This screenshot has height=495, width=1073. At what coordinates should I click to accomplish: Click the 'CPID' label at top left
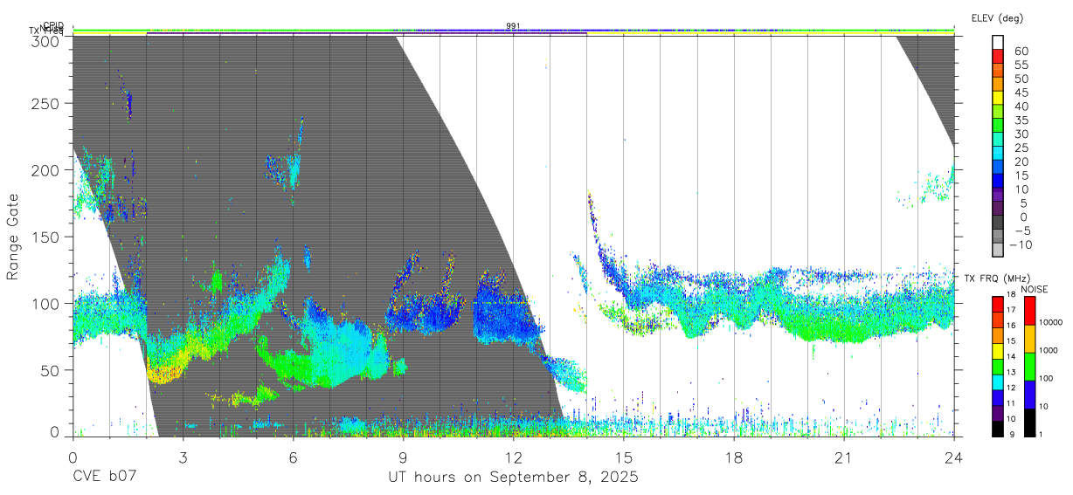pyautogui.click(x=54, y=26)
